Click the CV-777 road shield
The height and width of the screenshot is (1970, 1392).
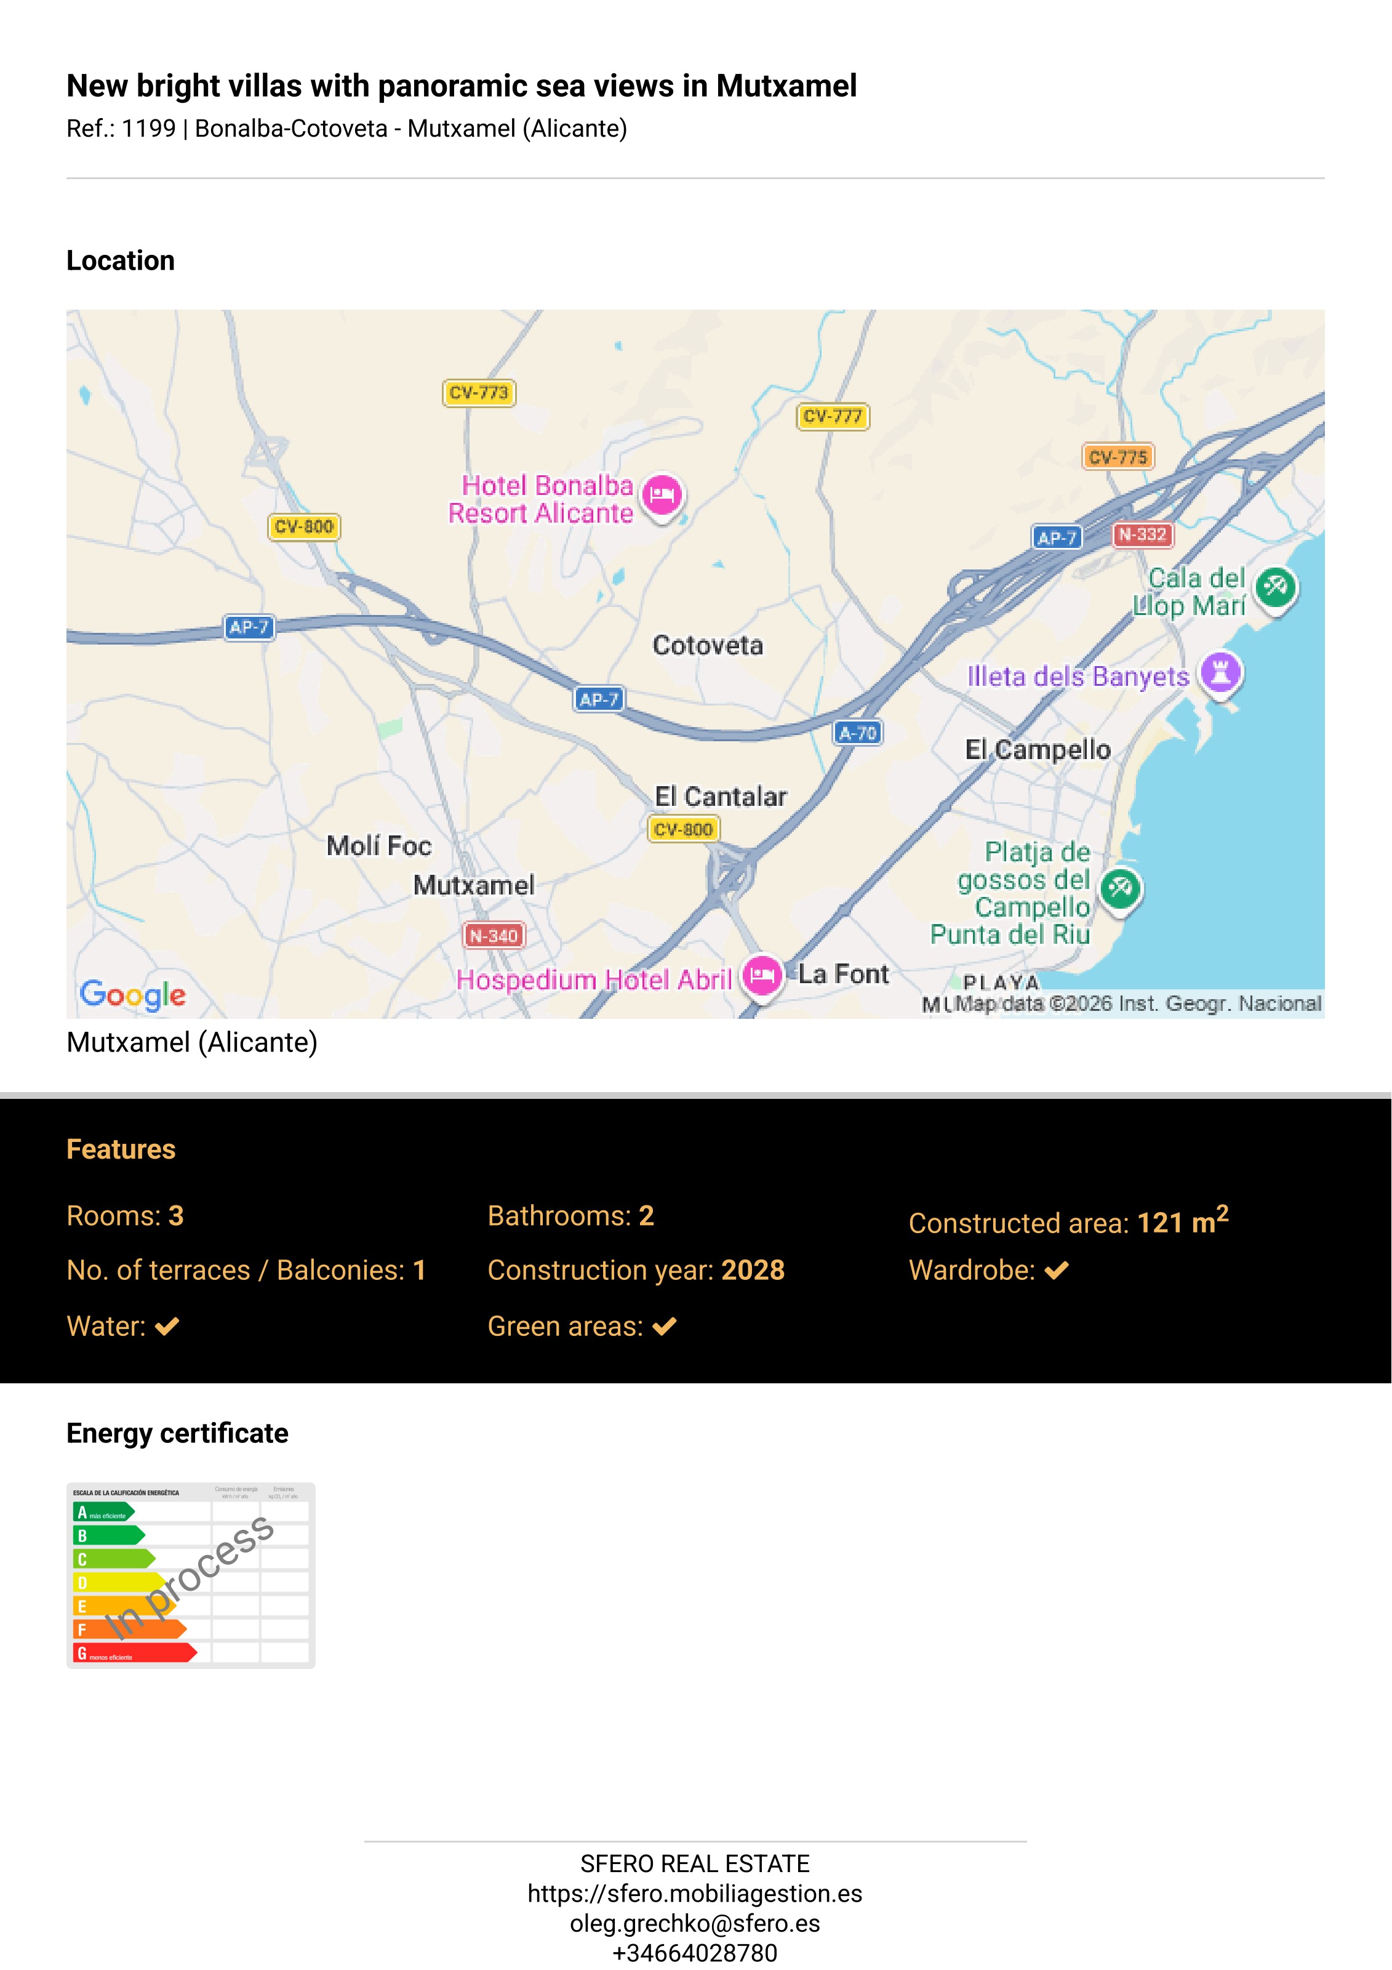click(x=832, y=417)
